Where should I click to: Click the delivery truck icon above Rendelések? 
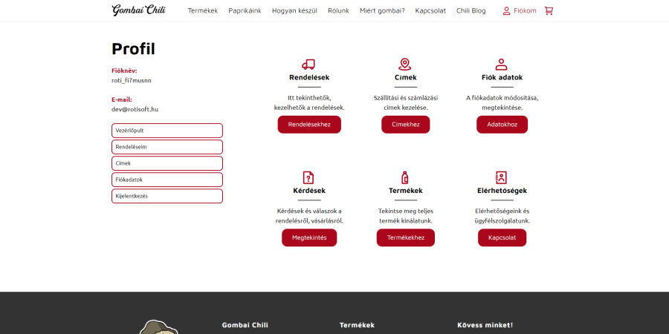click(308, 65)
